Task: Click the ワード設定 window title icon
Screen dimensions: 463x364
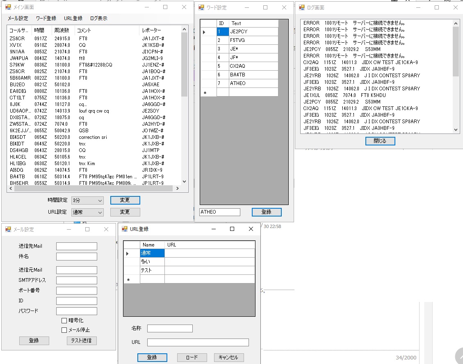Action: click(201, 7)
